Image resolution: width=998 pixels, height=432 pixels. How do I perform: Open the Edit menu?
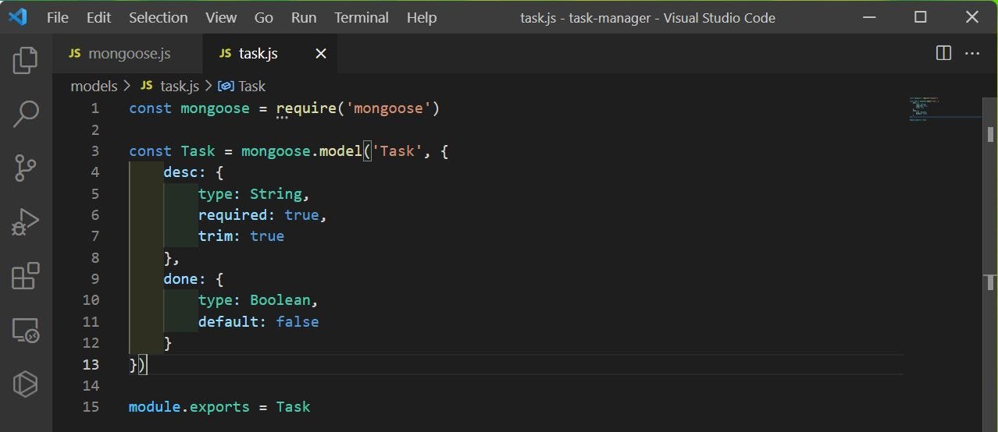tap(98, 17)
